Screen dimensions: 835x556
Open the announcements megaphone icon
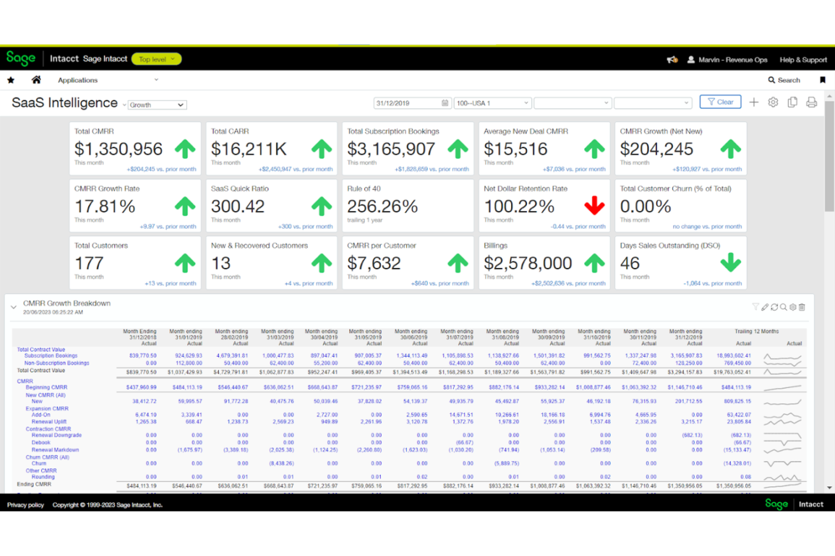(x=672, y=60)
